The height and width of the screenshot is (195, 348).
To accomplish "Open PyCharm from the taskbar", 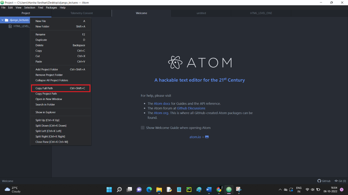I will click(189, 189).
